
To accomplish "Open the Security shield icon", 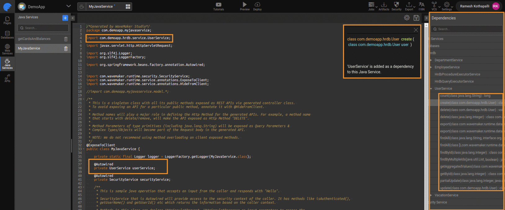I will coord(396,5).
